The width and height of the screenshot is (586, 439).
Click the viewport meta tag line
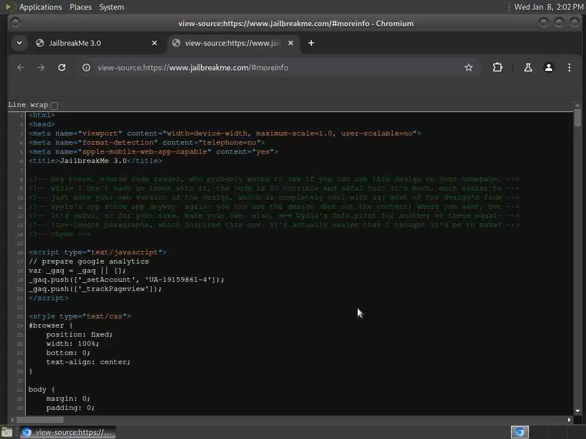tap(224, 133)
